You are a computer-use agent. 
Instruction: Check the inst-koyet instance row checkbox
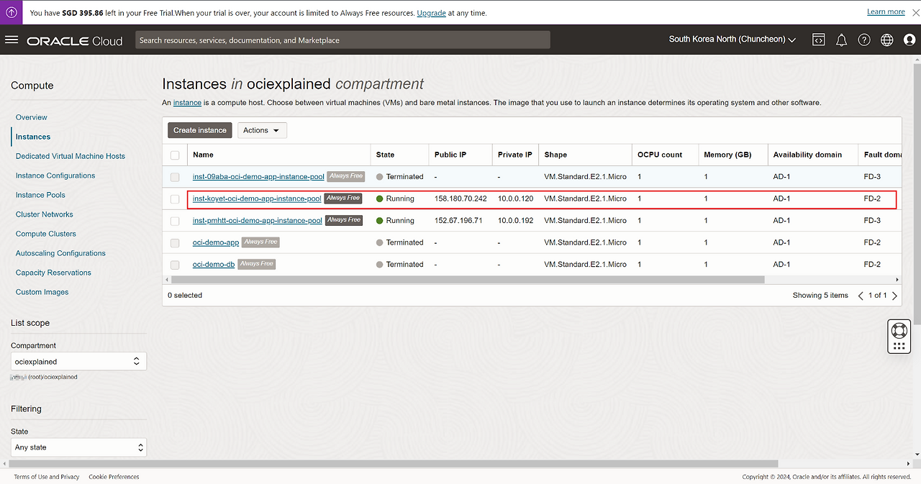click(x=175, y=198)
